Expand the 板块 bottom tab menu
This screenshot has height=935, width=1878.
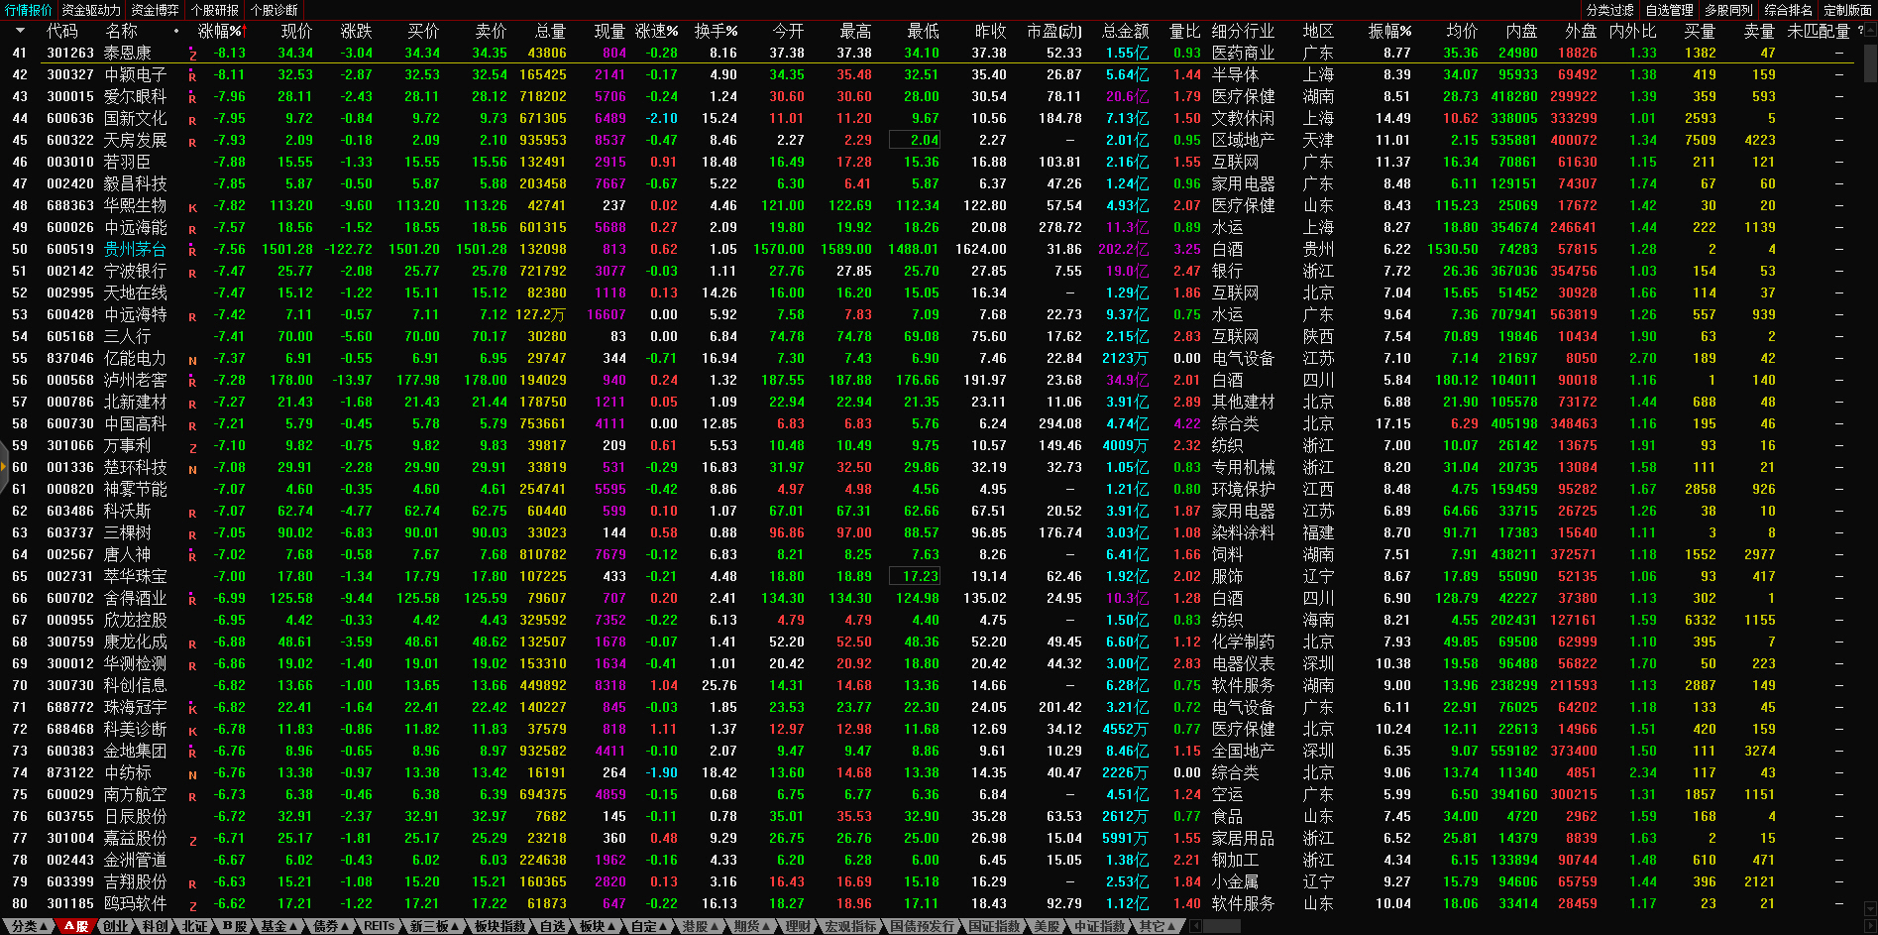tap(598, 926)
